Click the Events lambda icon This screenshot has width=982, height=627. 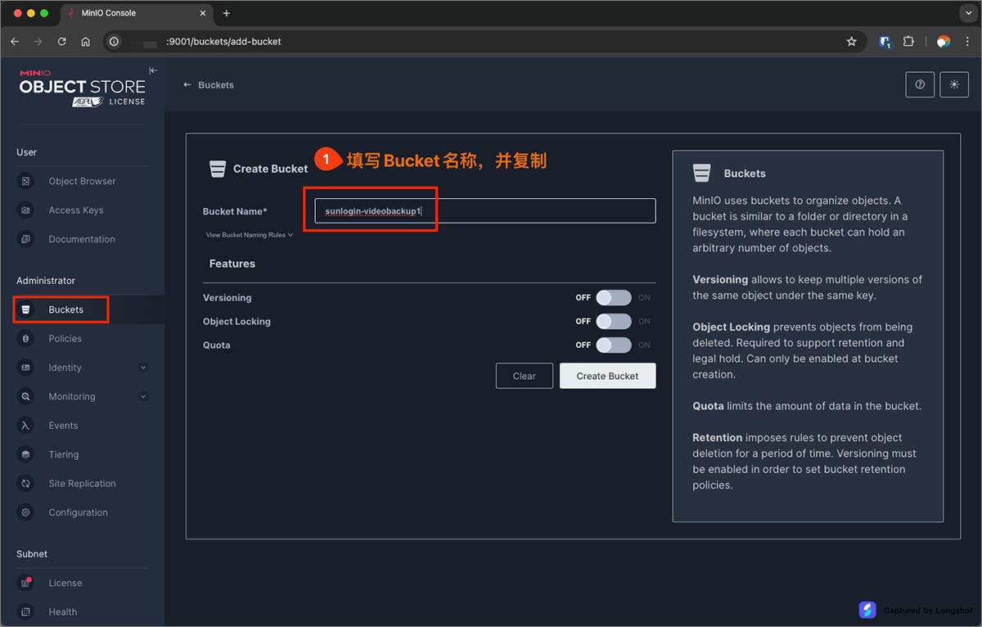(26, 426)
